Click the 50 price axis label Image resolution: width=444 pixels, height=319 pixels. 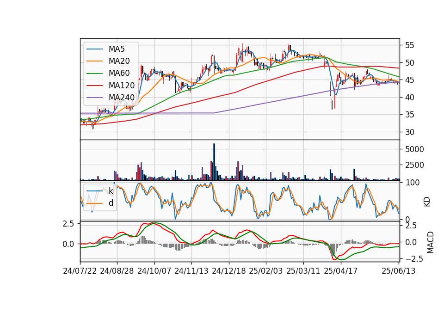pyautogui.click(x=409, y=63)
